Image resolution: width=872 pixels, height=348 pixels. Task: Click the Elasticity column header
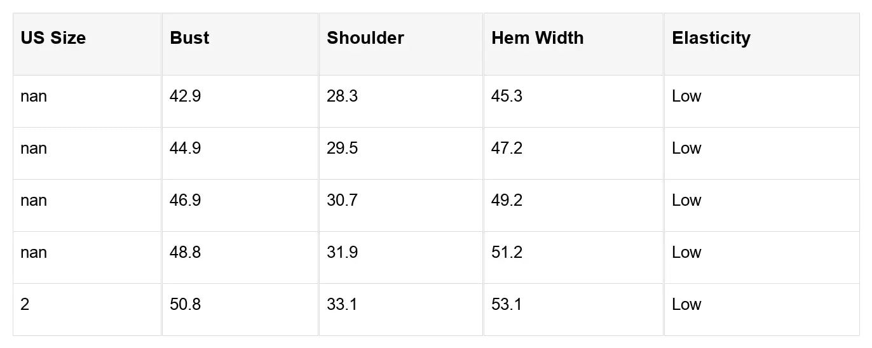pyautogui.click(x=711, y=38)
